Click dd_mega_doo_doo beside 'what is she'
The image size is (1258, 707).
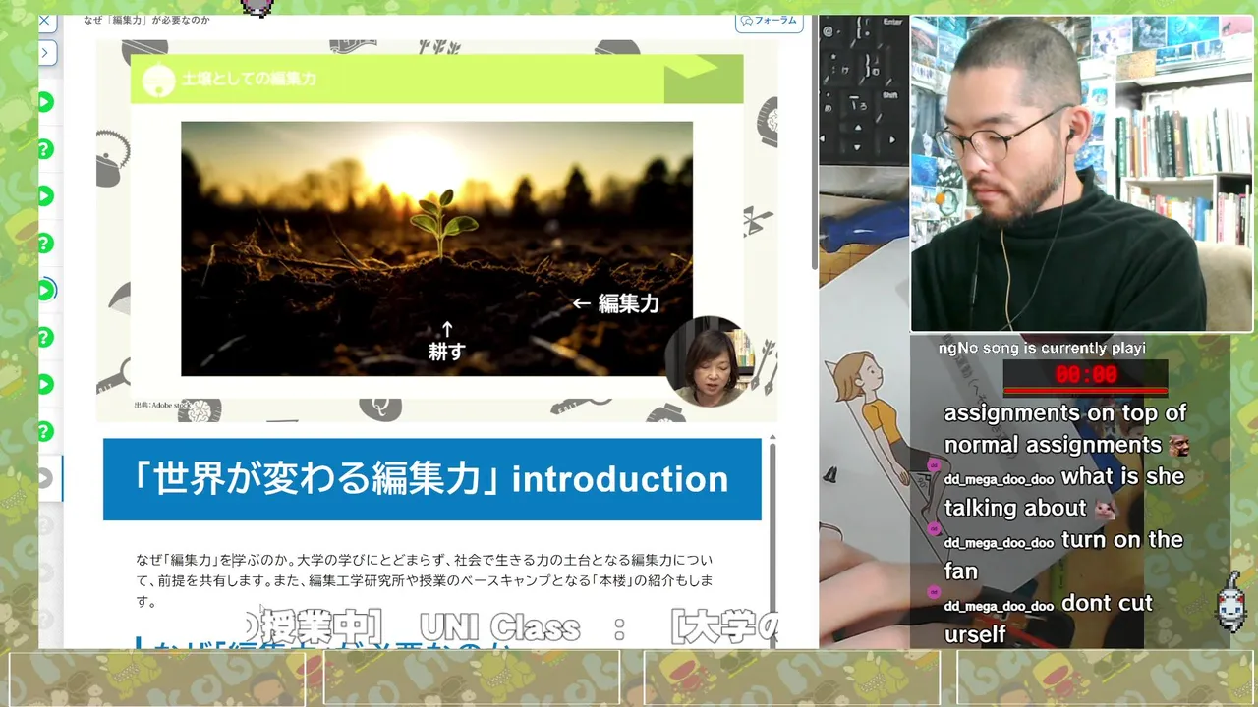pos(999,480)
